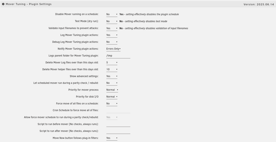Open Delete Mover helper files days dropdown
276x142 pixels.
[x=112, y=69]
